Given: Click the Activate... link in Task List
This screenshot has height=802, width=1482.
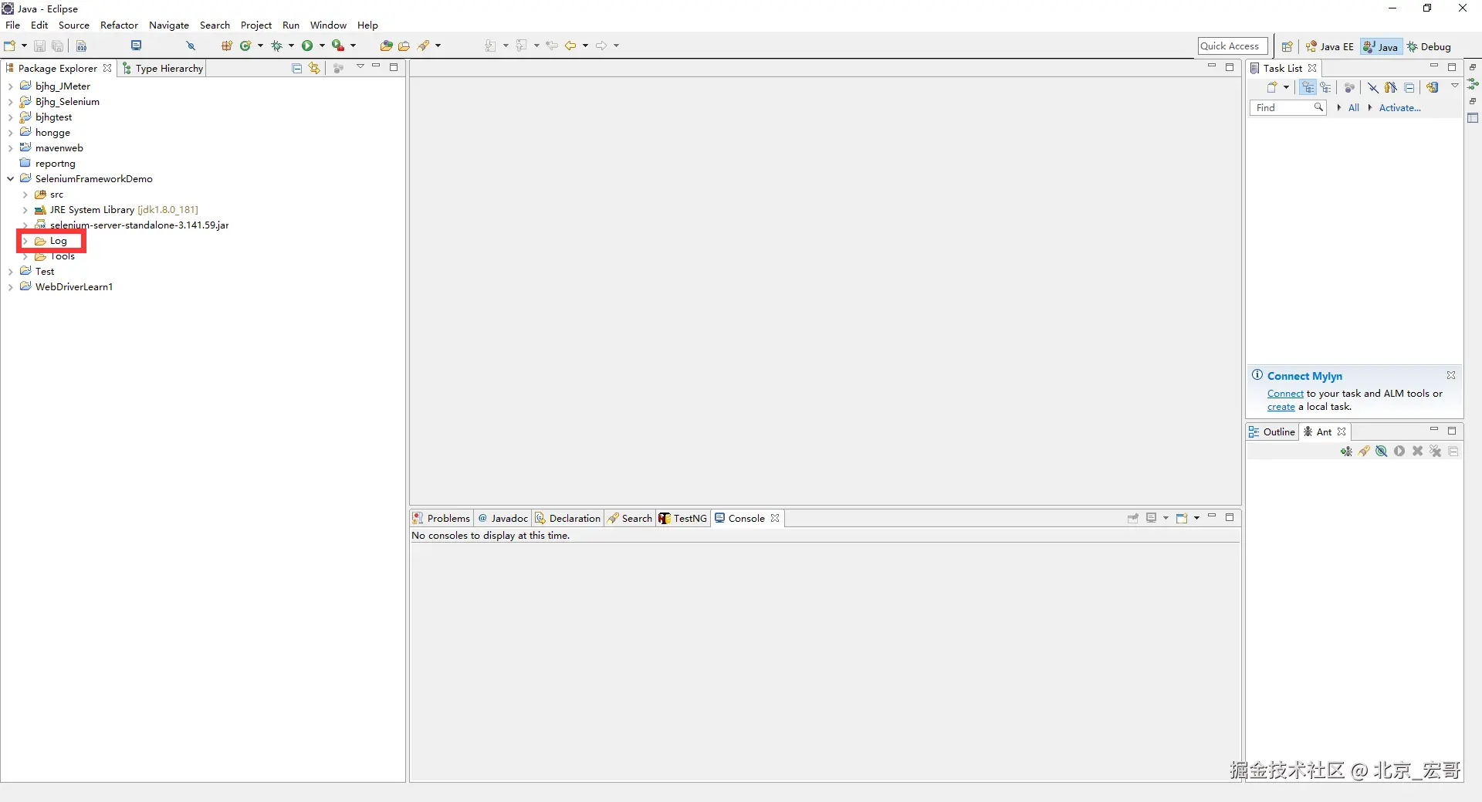Looking at the screenshot, I should pos(1399,108).
